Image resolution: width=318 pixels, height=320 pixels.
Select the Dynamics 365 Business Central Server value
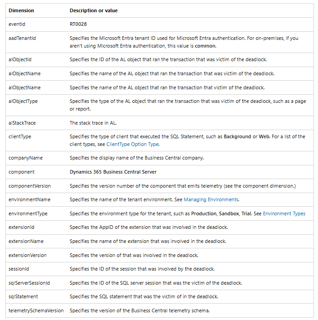(113, 172)
